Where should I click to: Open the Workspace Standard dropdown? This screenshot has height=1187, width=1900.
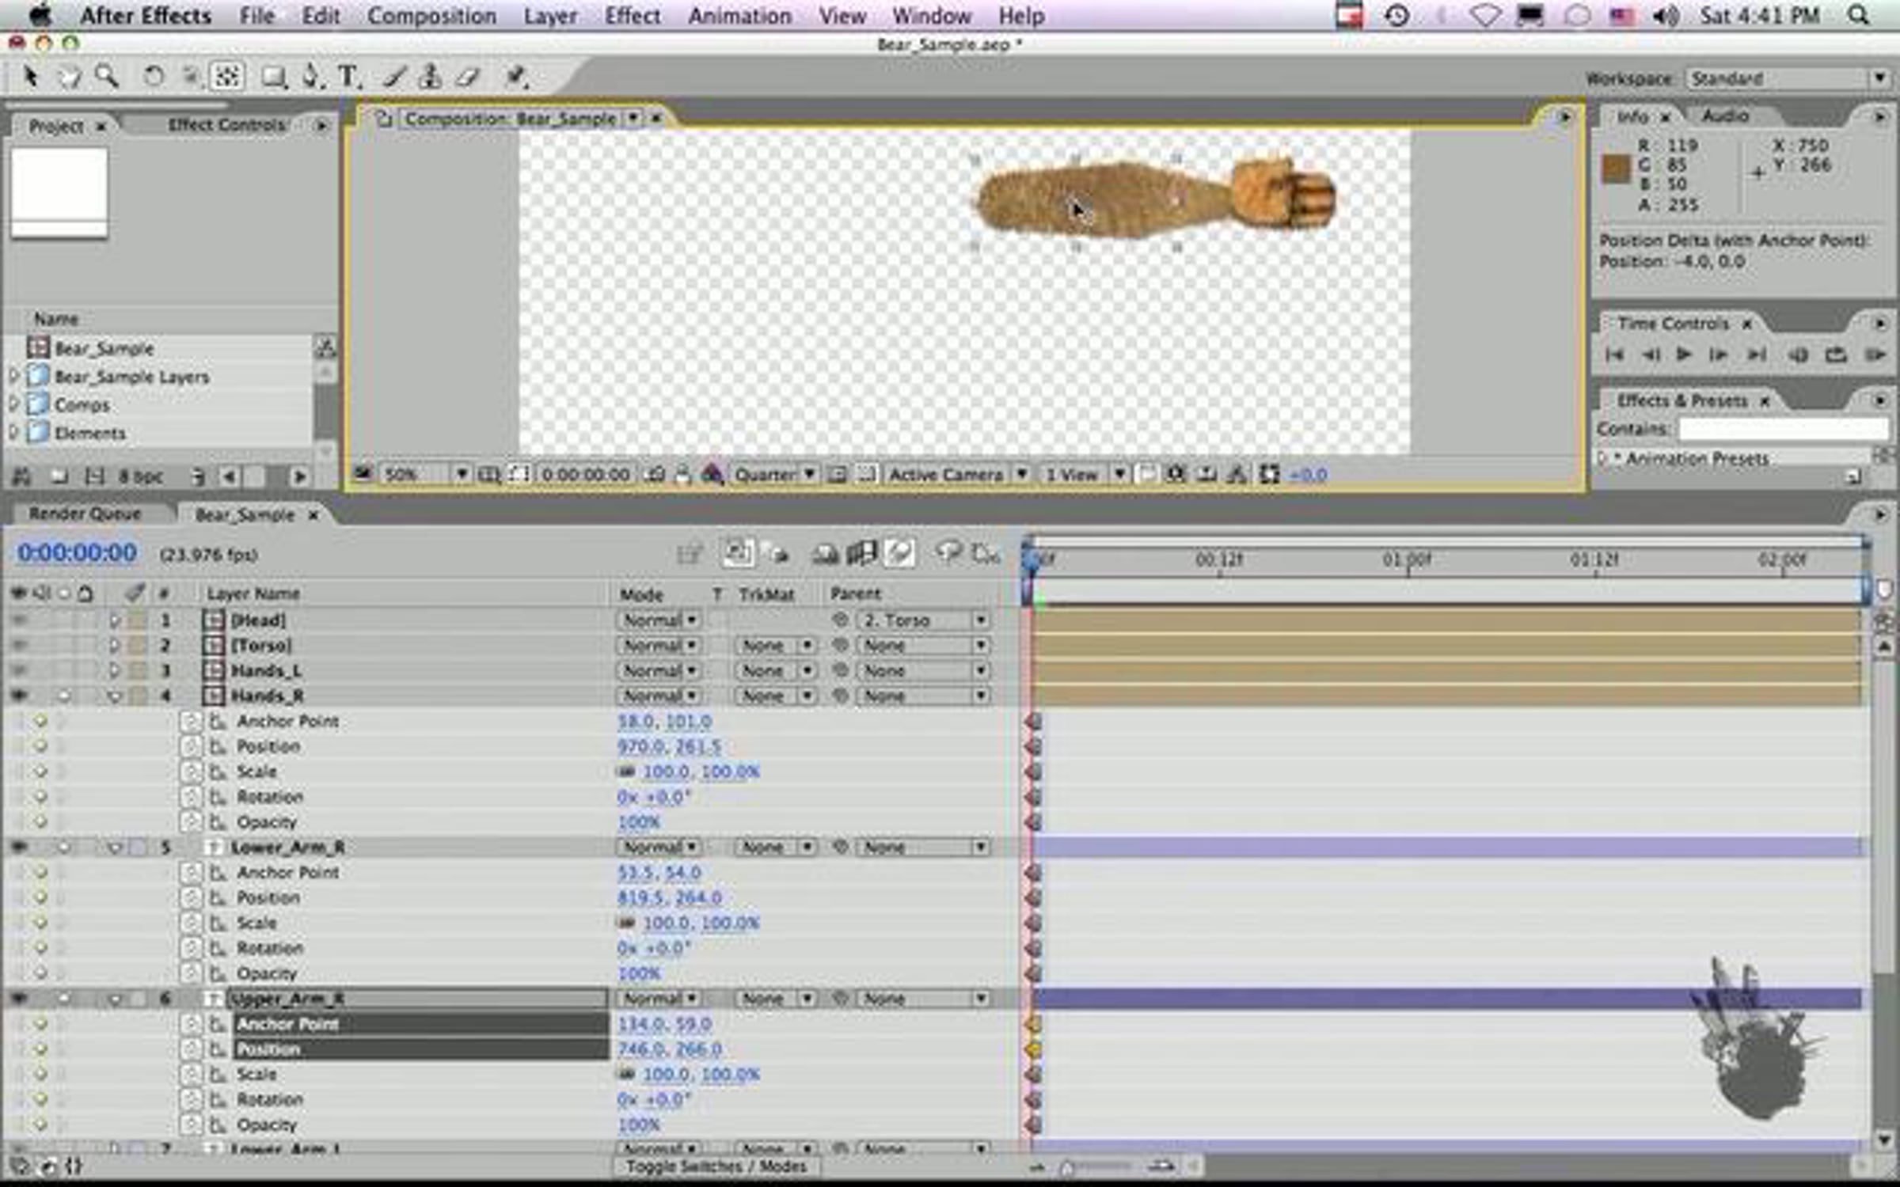[1788, 78]
